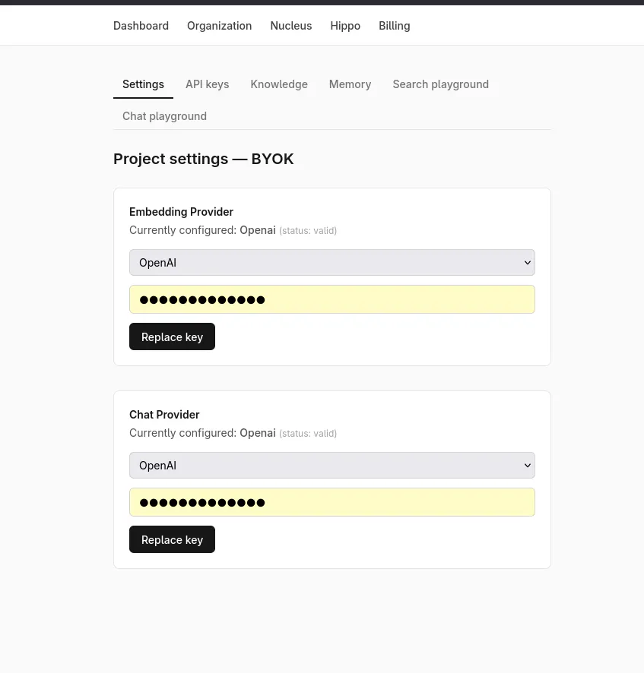Viewport: 644px width, 673px height.
Task: Expand the Chat Provider OpenAI dropdown
Action: 332,466
